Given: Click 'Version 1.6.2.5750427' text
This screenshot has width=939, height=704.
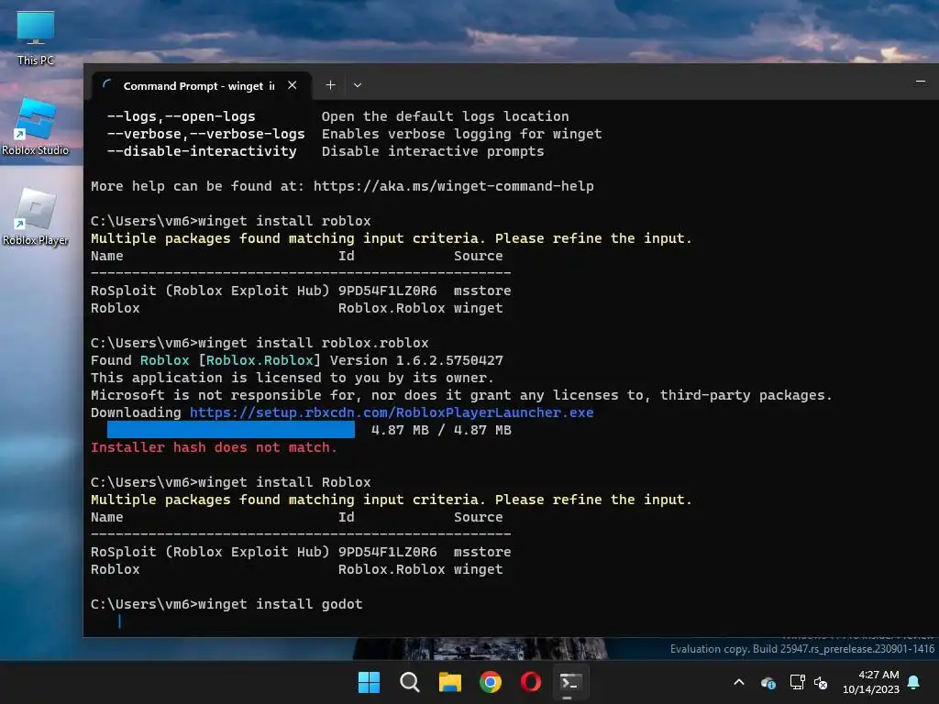Looking at the screenshot, I should click(416, 360).
